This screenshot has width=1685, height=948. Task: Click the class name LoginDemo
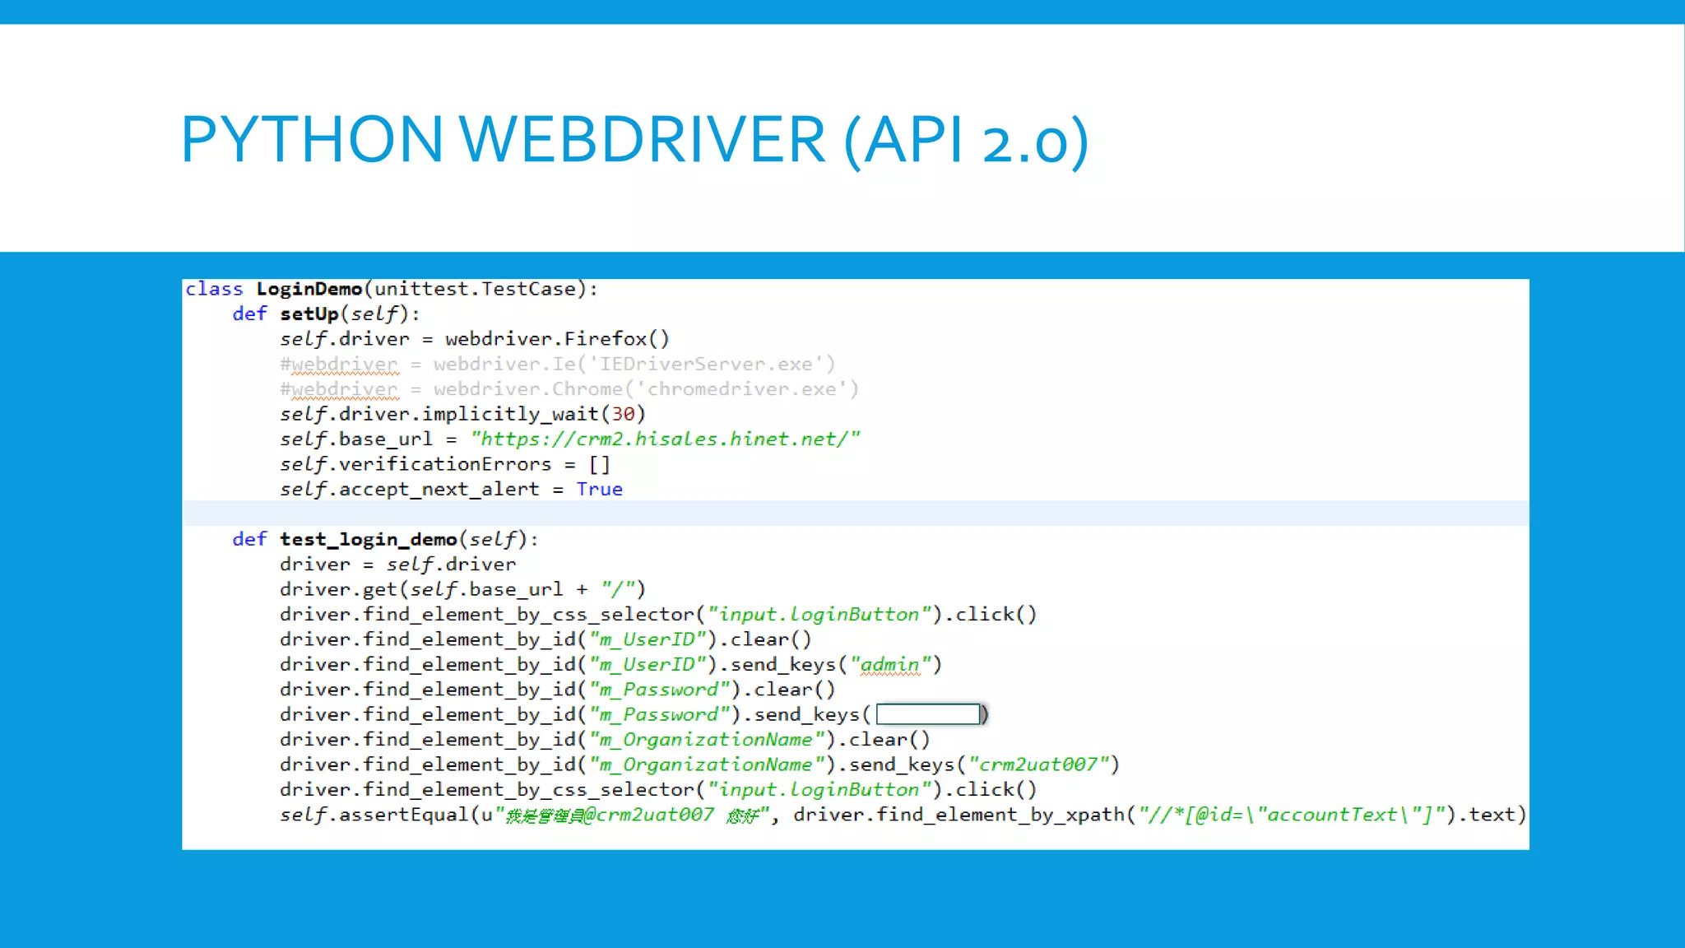309,289
